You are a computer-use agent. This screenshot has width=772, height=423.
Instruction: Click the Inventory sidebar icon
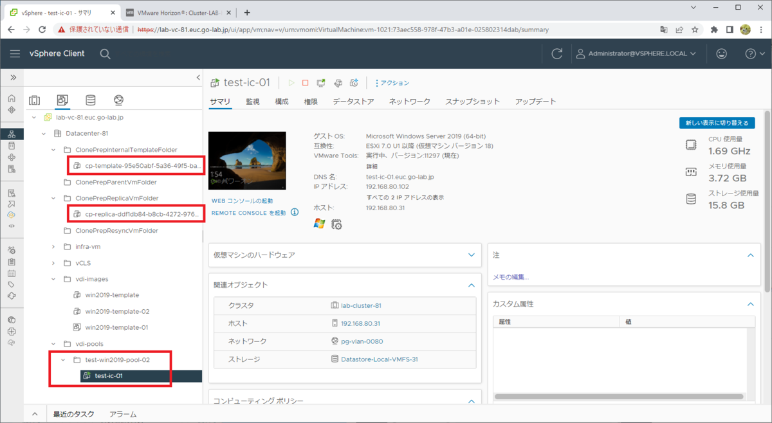(12, 134)
